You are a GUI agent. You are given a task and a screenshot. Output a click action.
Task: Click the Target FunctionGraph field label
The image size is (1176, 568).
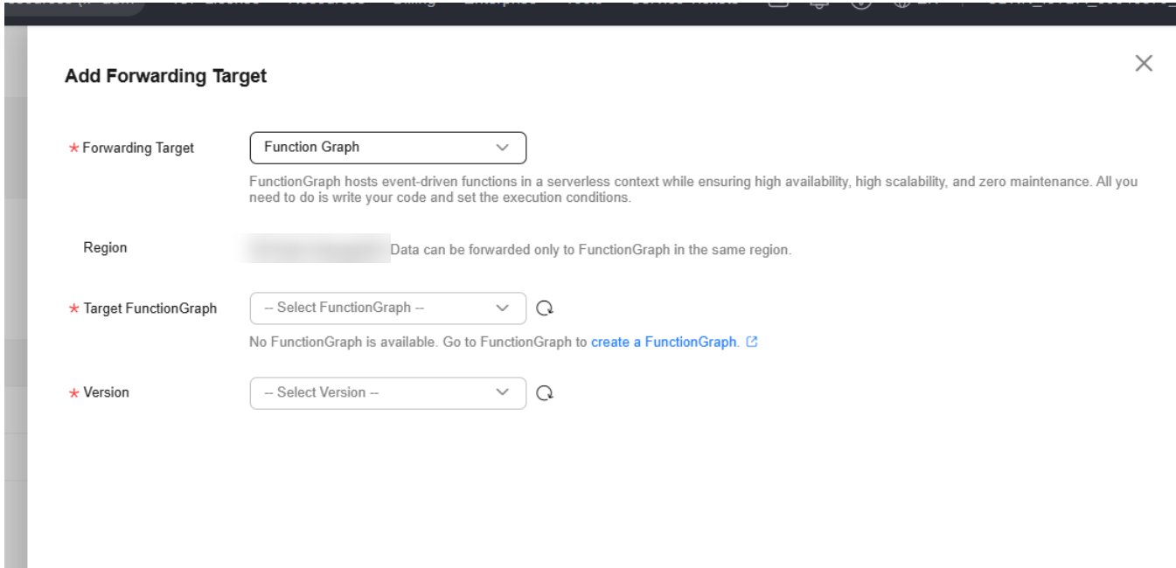[150, 308]
